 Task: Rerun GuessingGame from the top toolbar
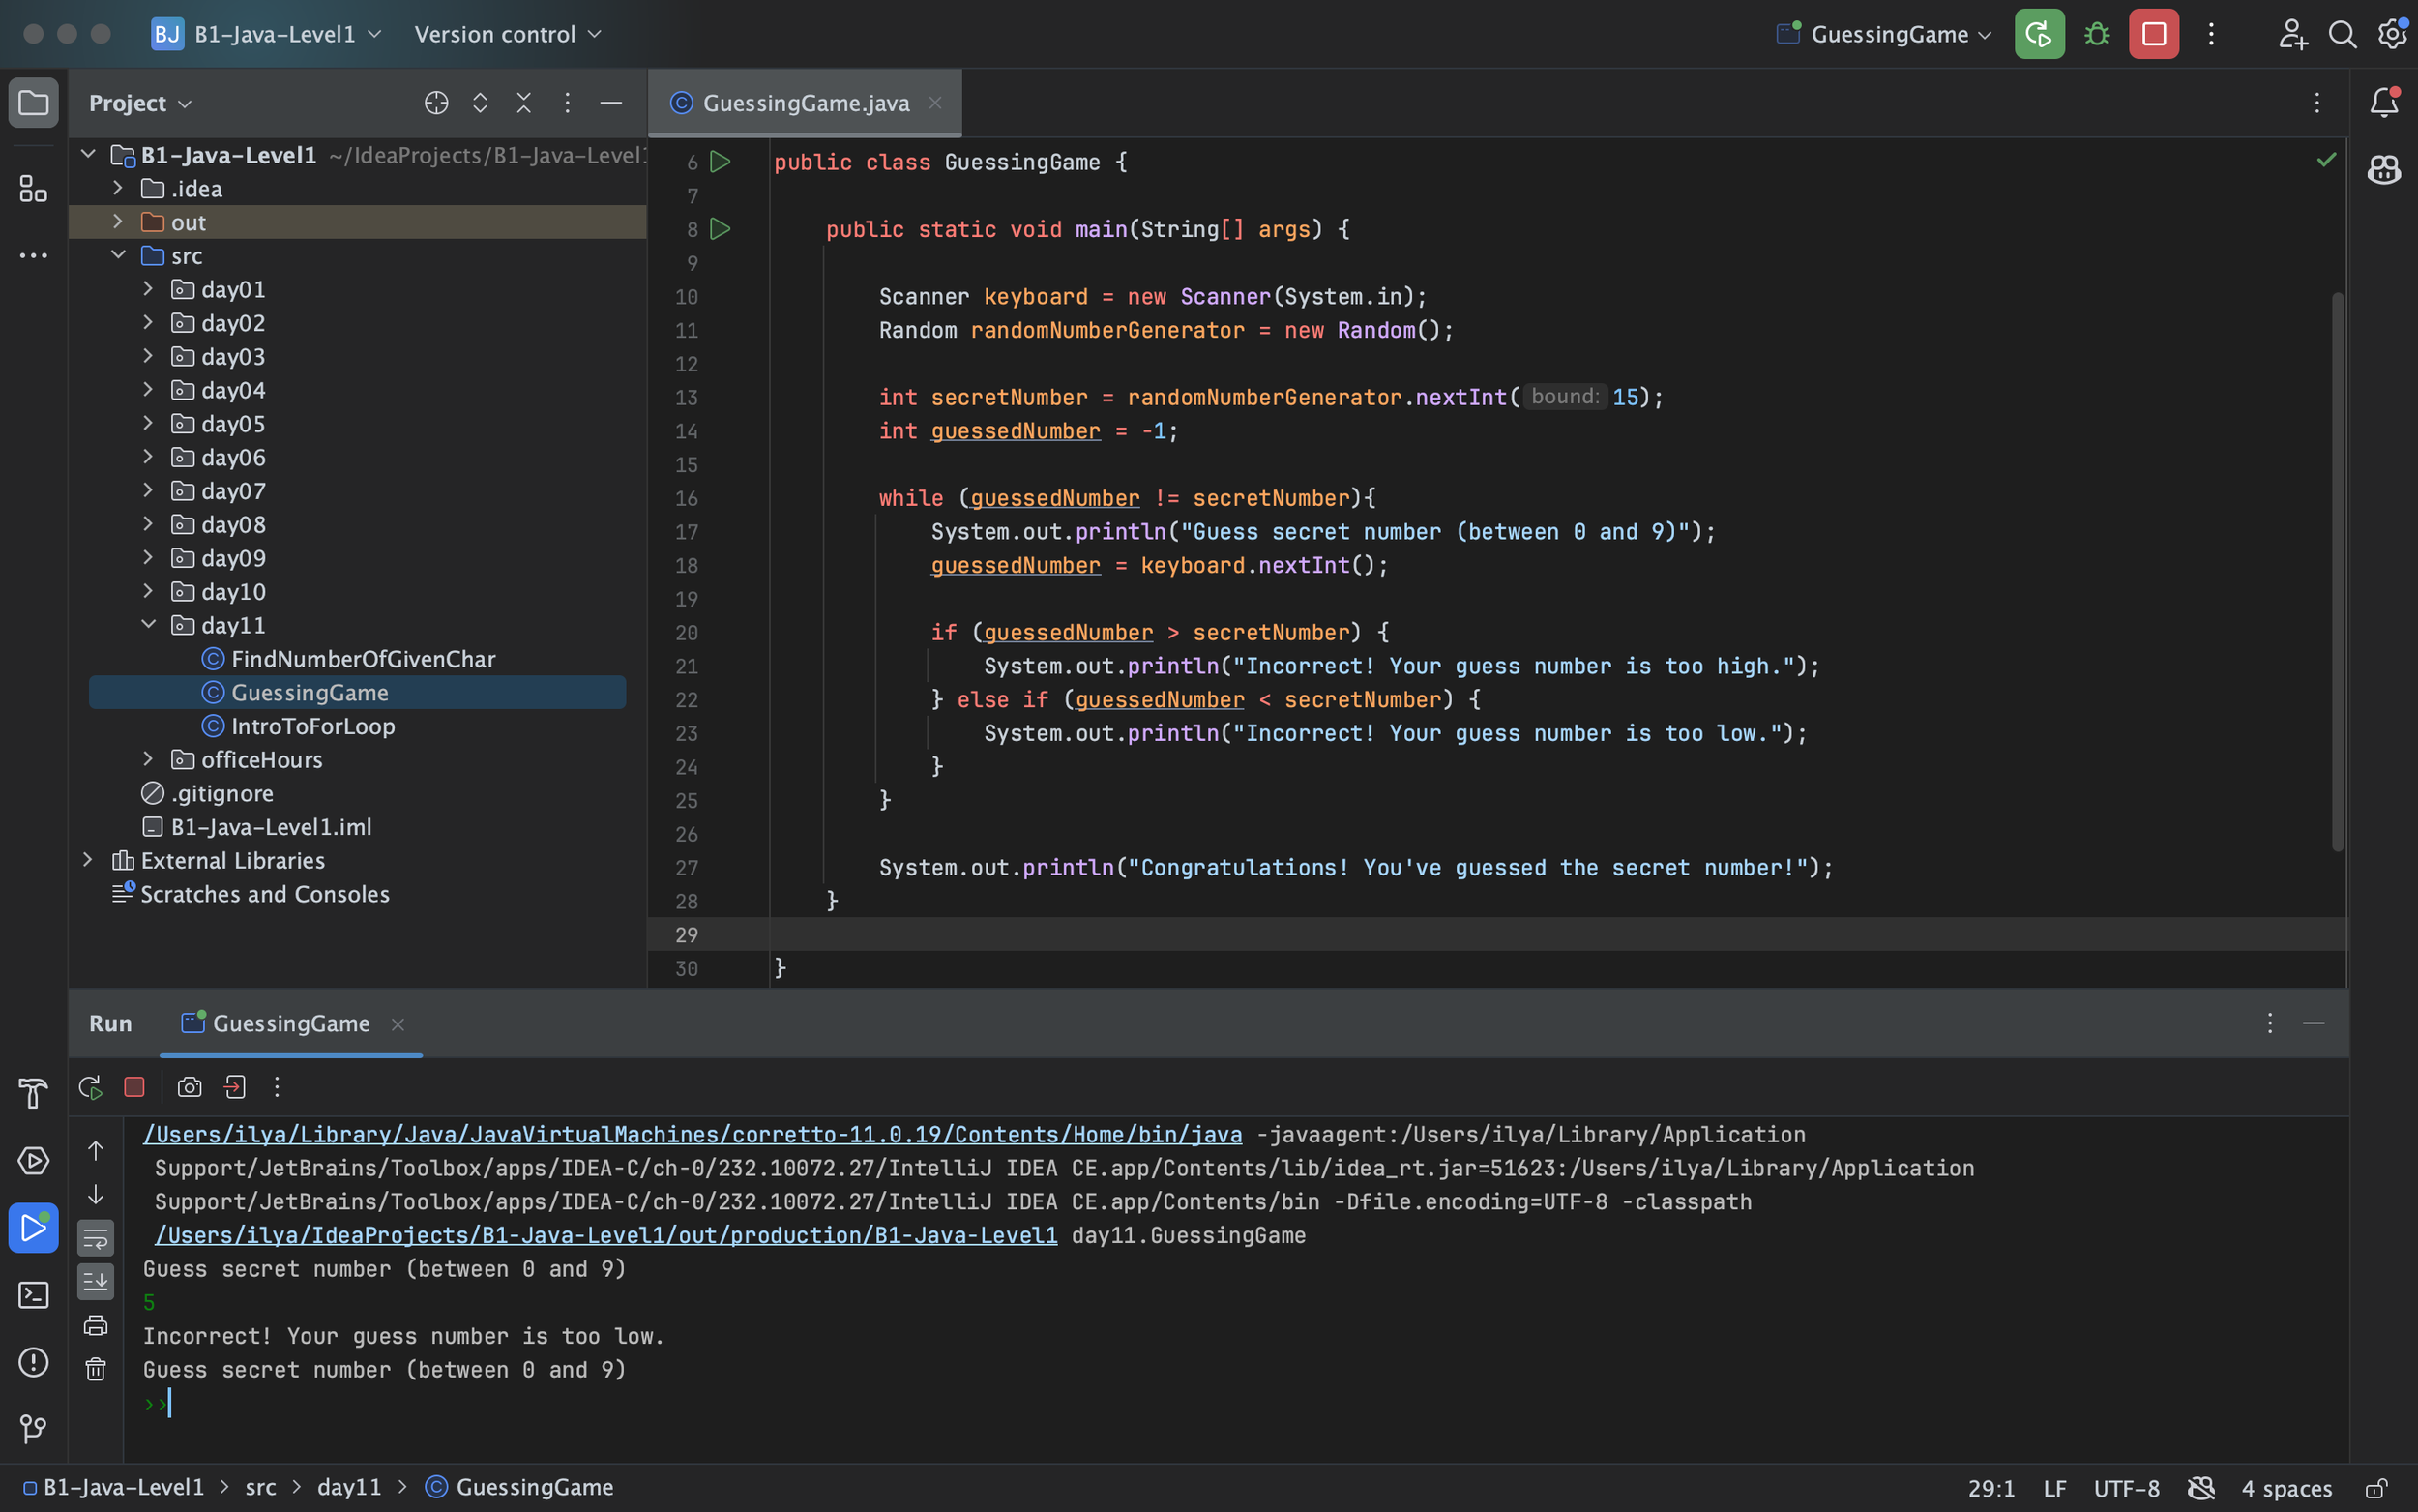coord(2039,34)
